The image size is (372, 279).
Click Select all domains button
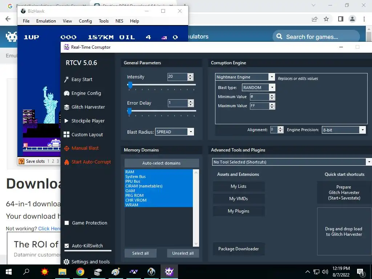pos(141,253)
